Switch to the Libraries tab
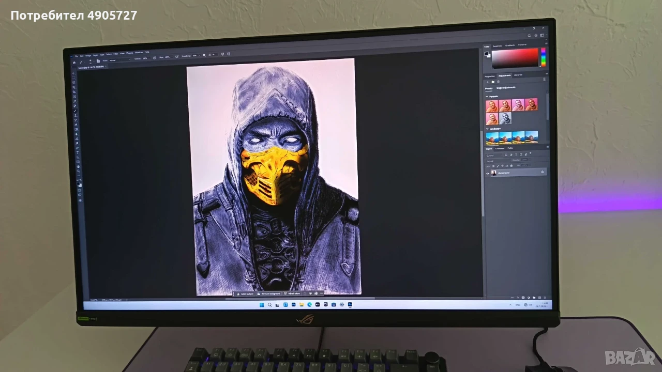Image resolution: width=662 pixels, height=372 pixels. point(518,75)
